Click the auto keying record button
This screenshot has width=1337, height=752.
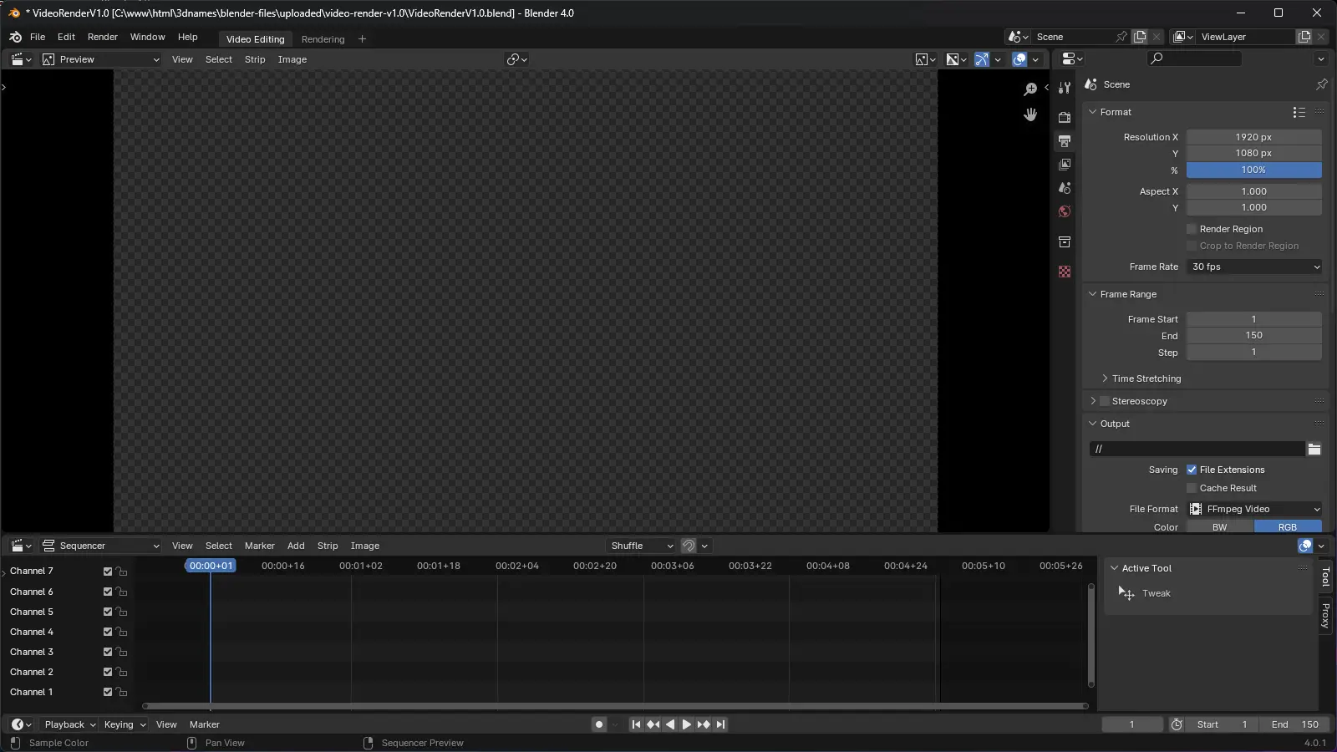click(x=598, y=724)
